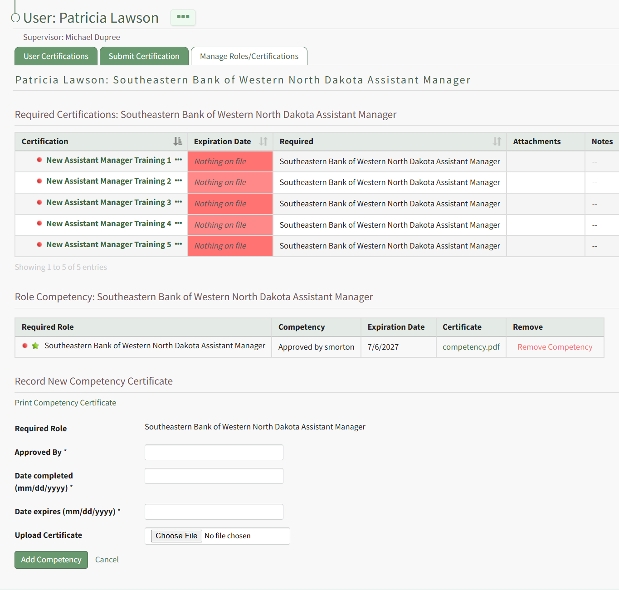
Task: Open options dots for New Assistant Manager Training 4
Action: tap(178, 223)
